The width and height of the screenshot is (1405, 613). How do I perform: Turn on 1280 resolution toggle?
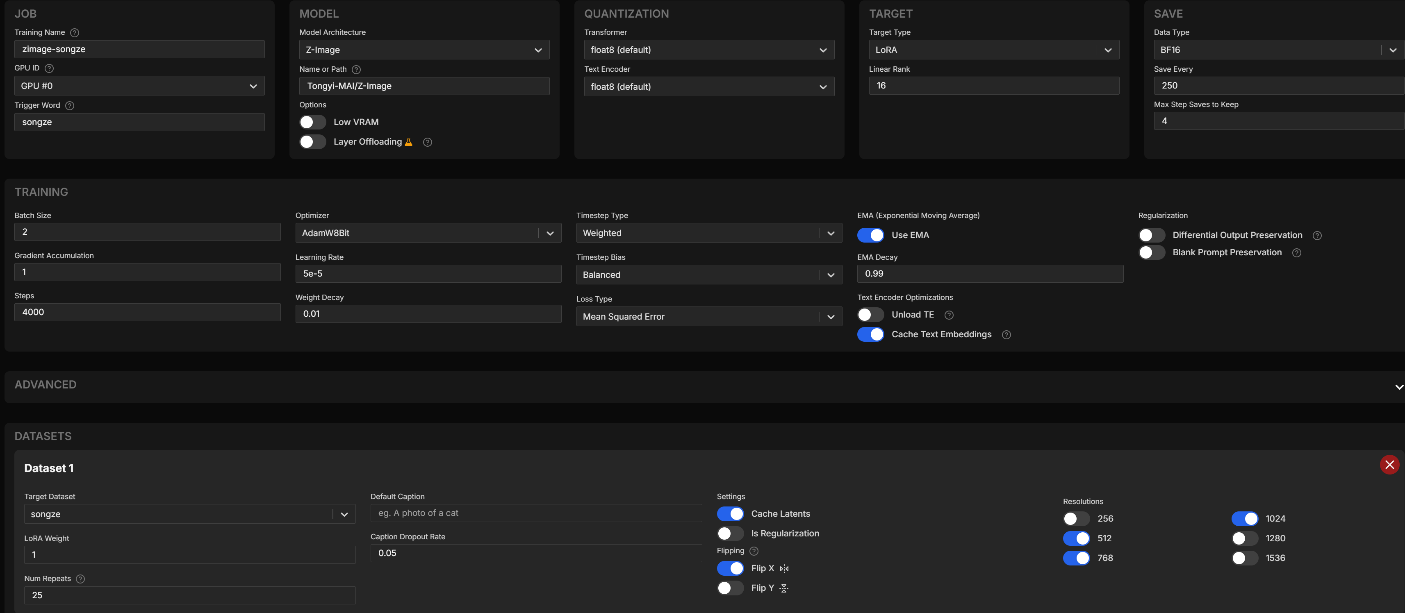(x=1244, y=538)
